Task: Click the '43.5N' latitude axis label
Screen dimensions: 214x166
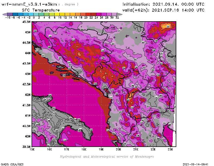Action: tap(26, 63)
